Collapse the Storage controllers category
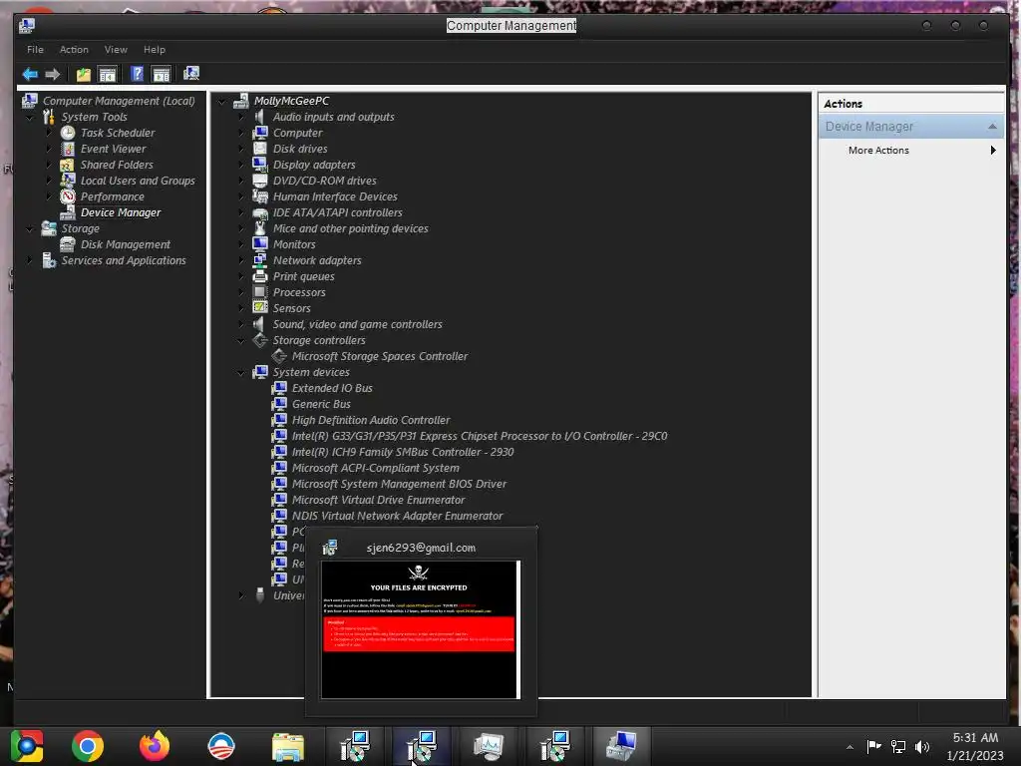1021x766 pixels. pos(241,341)
